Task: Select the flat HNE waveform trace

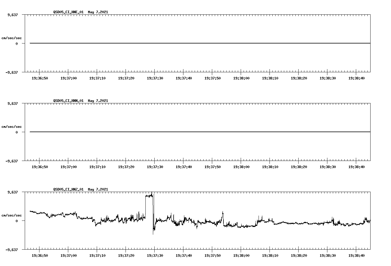Action: pyautogui.click(x=173, y=43)
